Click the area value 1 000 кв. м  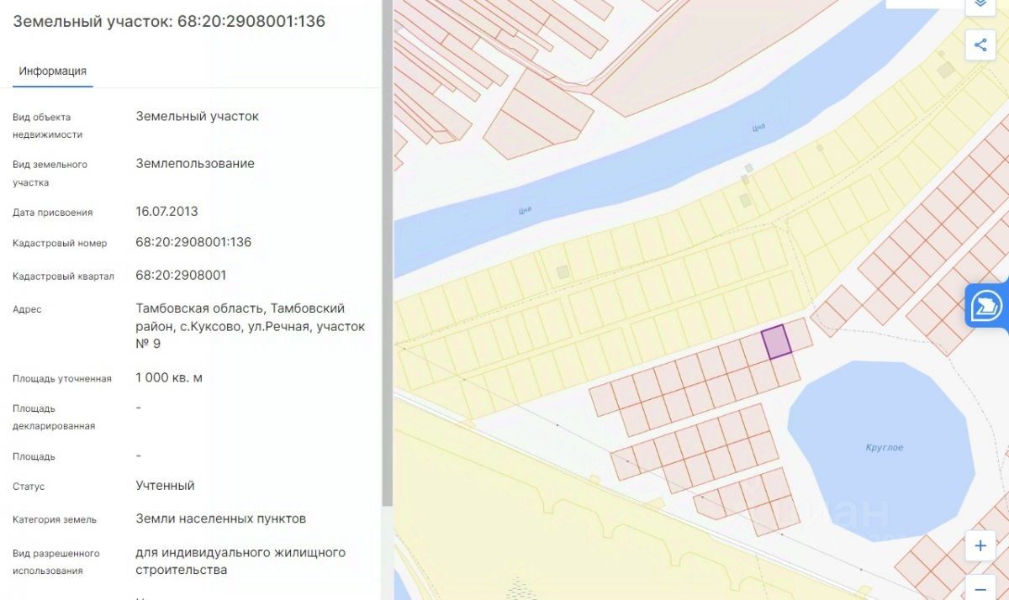169,378
